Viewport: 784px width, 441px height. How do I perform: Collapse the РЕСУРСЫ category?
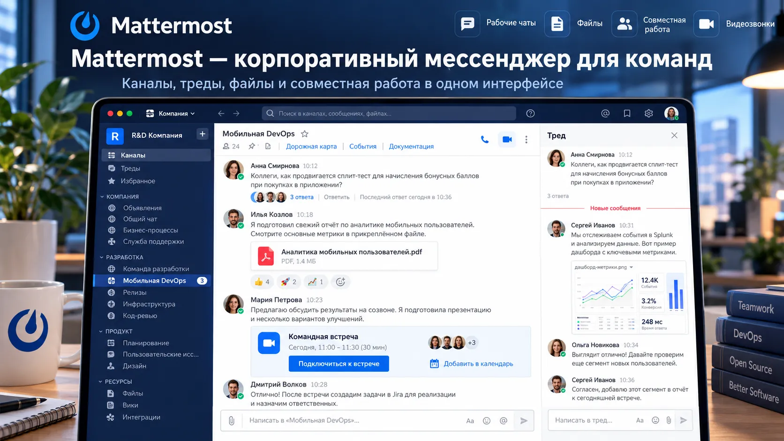click(x=115, y=381)
